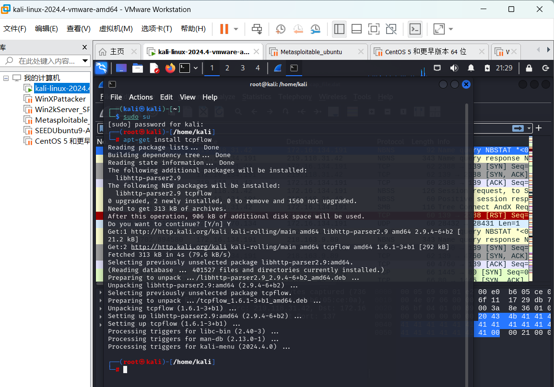The width and height of the screenshot is (554, 387).
Task: Click the 21:29 clock
Action: [x=504, y=68]
